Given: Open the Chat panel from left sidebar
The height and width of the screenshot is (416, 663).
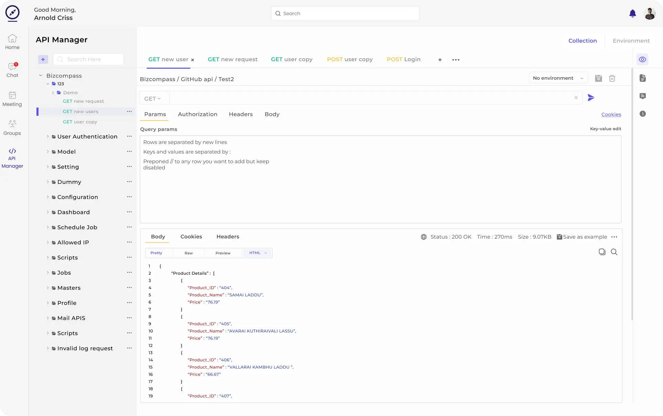Looking at the screenshot, I should click(x=12, y=69).
